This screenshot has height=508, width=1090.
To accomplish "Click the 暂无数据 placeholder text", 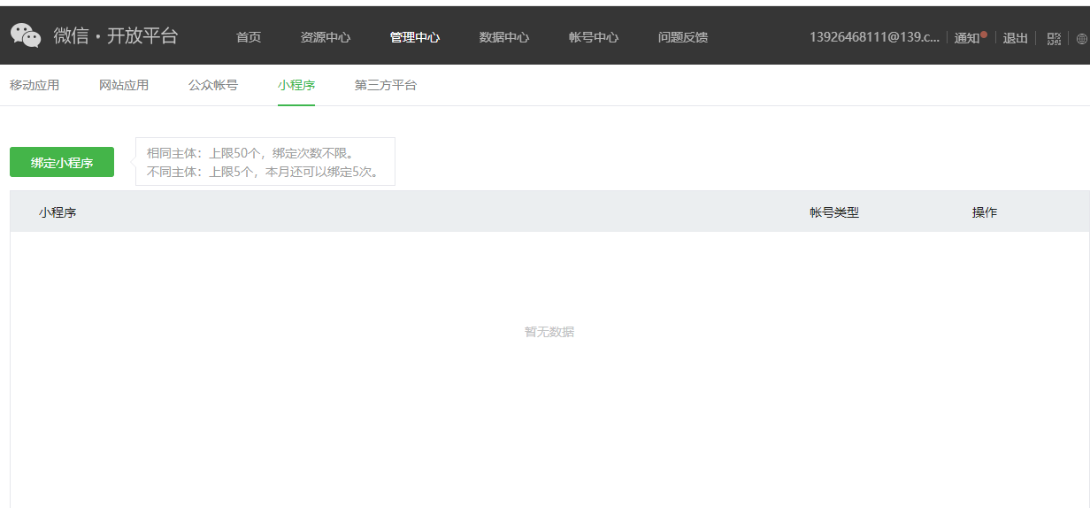I will (549, 332).
